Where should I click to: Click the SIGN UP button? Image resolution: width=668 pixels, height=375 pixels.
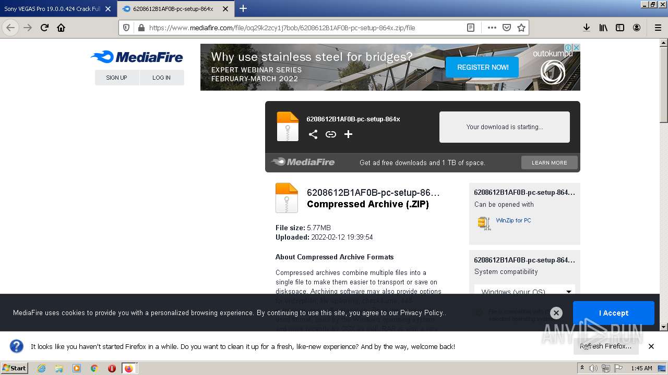click(116, 78)
